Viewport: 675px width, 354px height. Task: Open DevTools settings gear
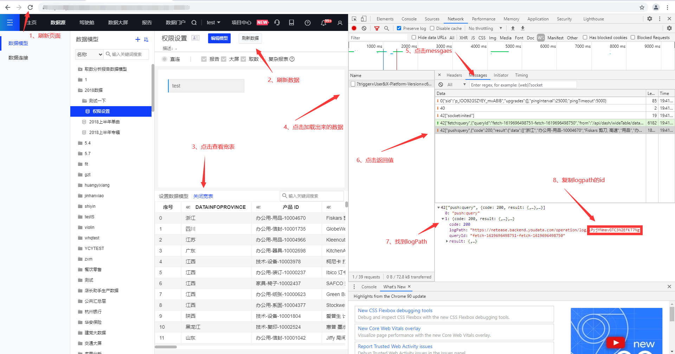[650, 19]
